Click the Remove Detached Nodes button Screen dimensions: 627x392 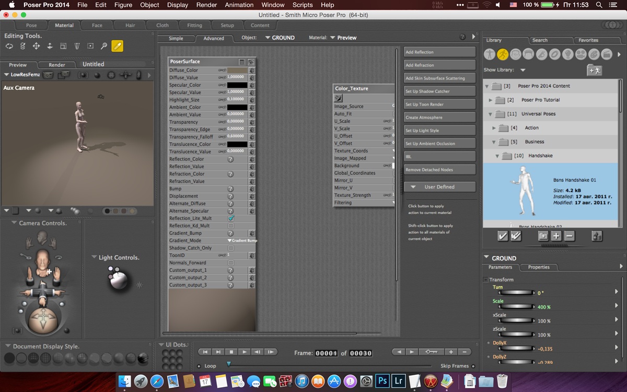439,170
